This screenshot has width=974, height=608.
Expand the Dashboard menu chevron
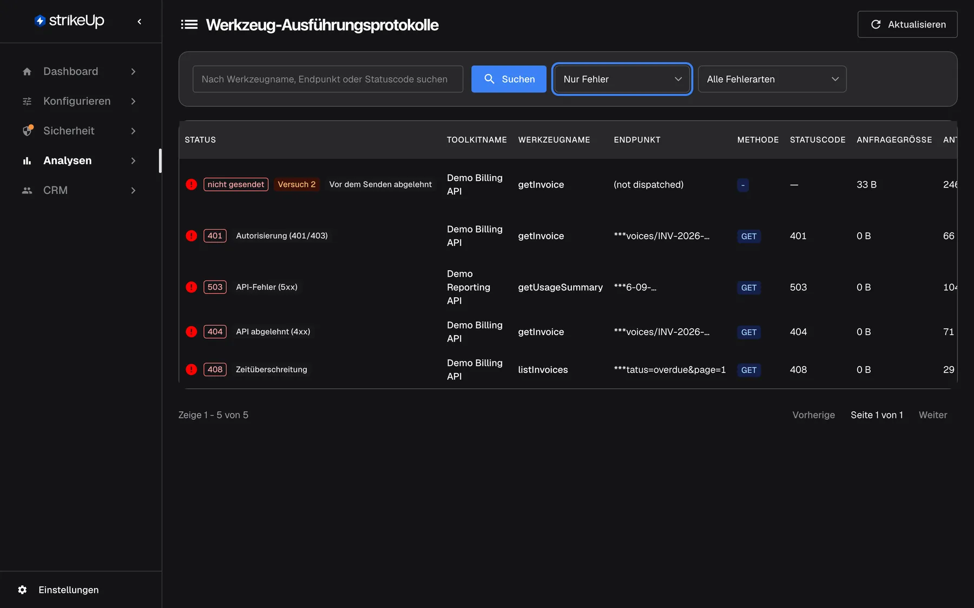(133, 71)
